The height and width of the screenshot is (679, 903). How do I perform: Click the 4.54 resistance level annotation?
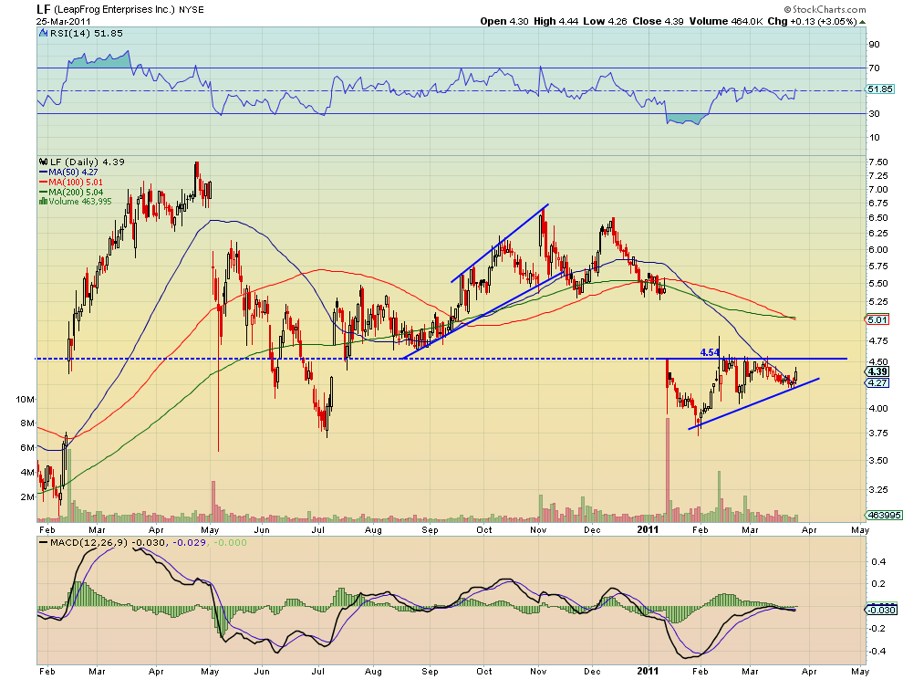click(x=710, y=351)
